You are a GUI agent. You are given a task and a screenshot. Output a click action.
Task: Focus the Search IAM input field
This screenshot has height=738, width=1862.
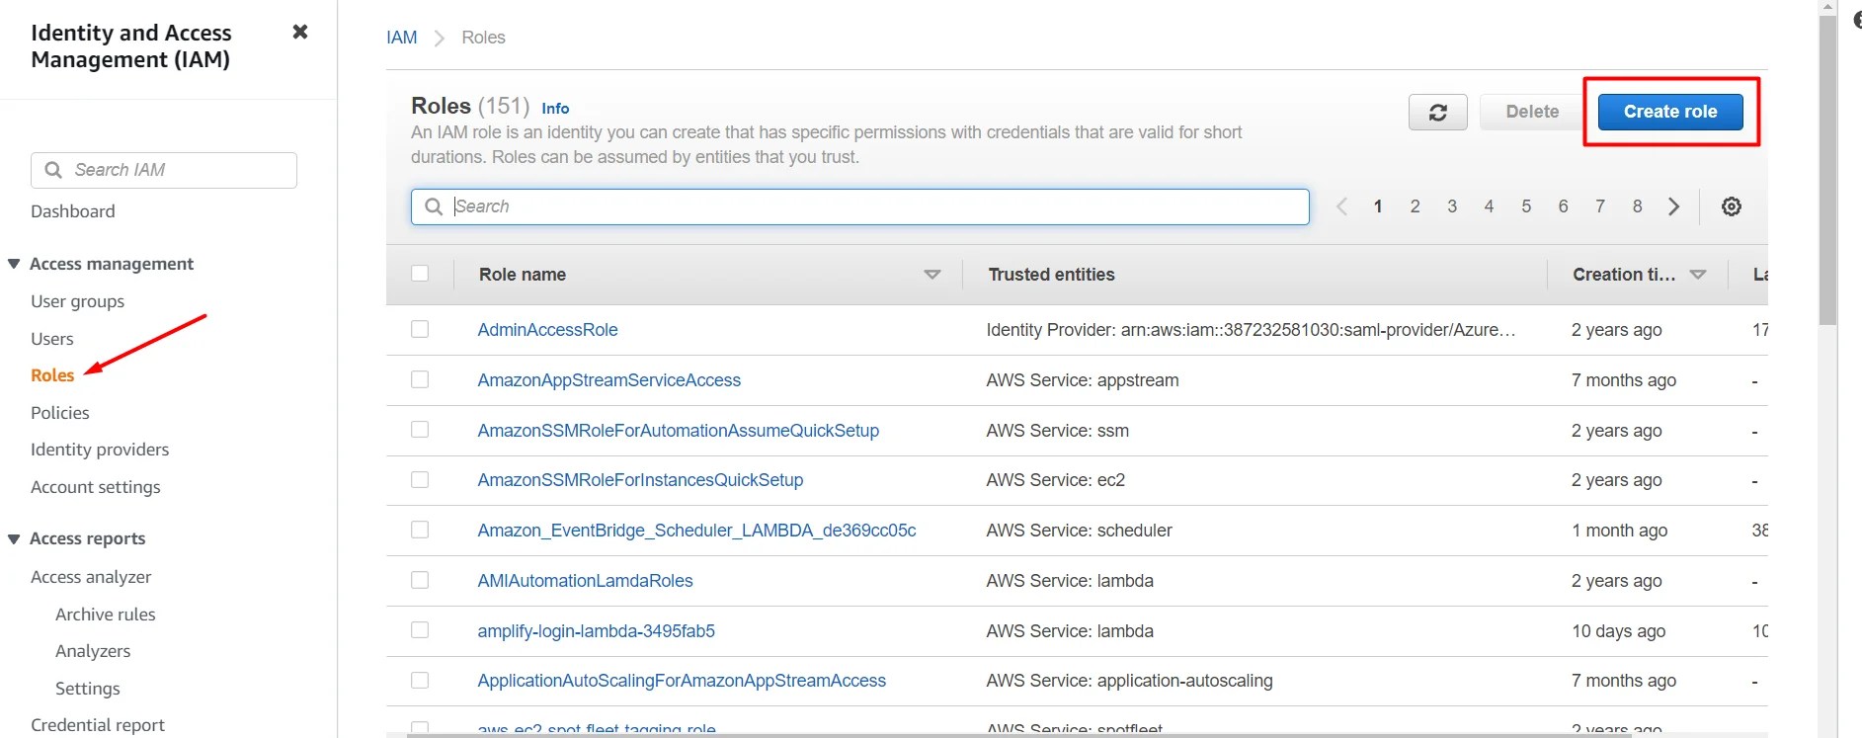click(x=164, y=170)
